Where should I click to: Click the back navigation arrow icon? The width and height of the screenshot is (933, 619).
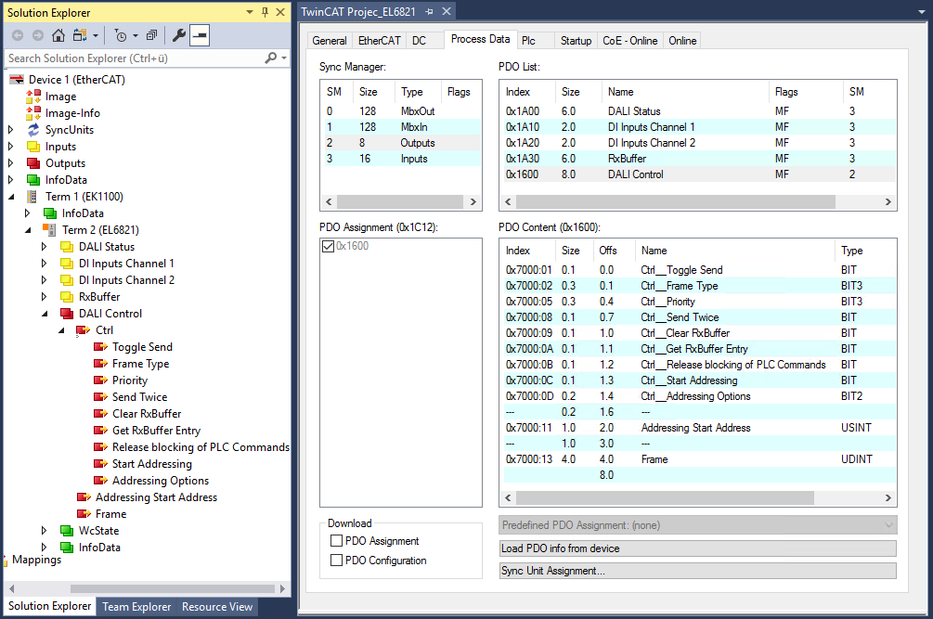[19, 34]
